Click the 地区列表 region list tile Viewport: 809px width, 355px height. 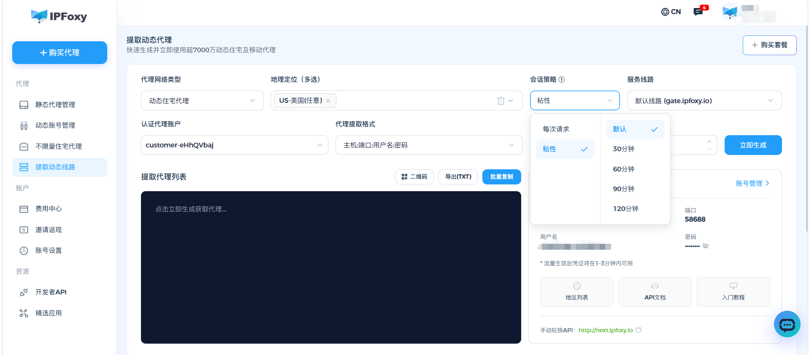pos(577,291)
